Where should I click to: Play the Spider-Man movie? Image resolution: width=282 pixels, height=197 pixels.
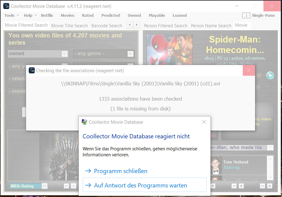pos(270,75)
